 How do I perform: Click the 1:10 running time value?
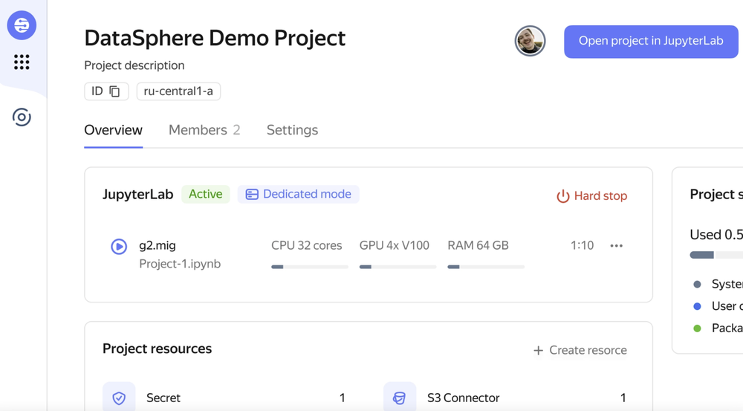[582, 245]
